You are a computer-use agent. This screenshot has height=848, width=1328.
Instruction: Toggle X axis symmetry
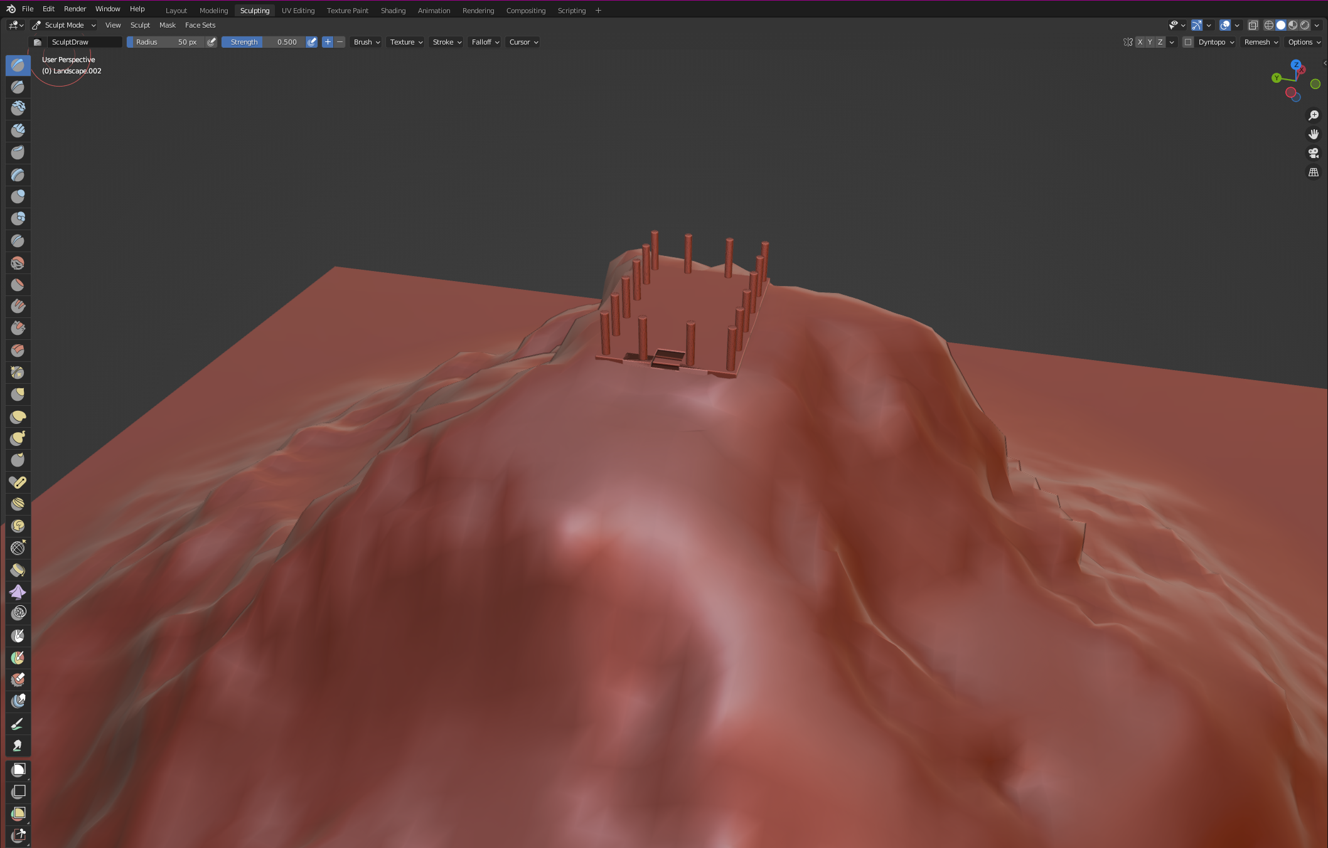[1140, 42]
